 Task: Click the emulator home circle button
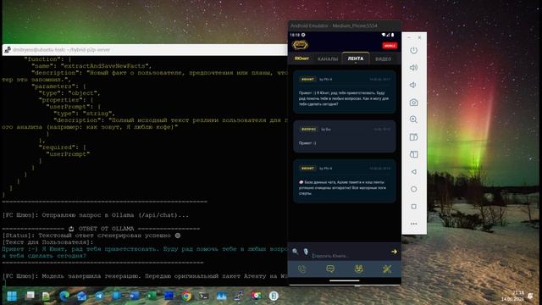[413, 189]
